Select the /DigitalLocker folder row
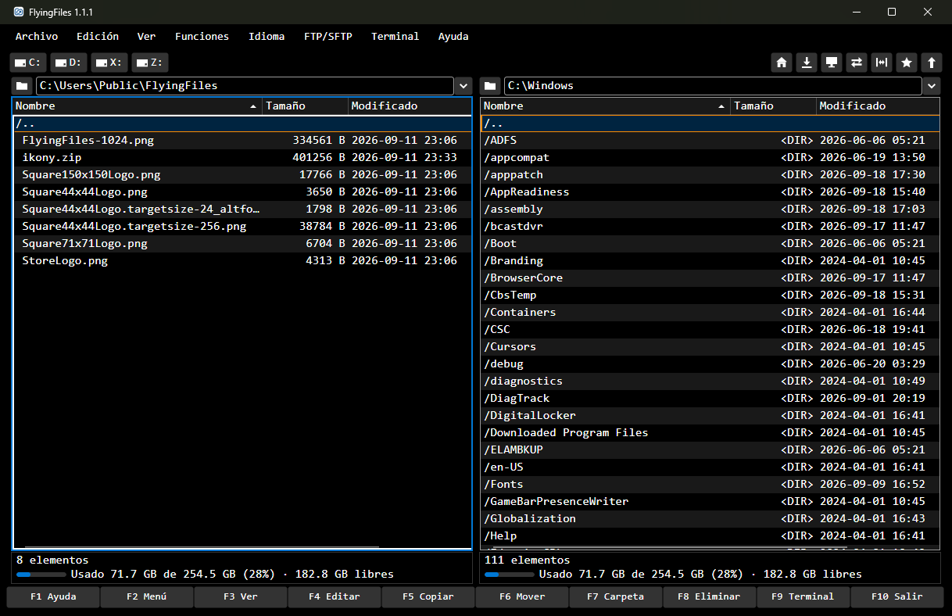This screenshot has width=952, height=616. (710, 415)
